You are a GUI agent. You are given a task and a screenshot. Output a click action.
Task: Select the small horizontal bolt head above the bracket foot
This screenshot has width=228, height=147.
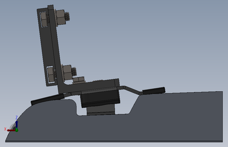click(79, 79)
